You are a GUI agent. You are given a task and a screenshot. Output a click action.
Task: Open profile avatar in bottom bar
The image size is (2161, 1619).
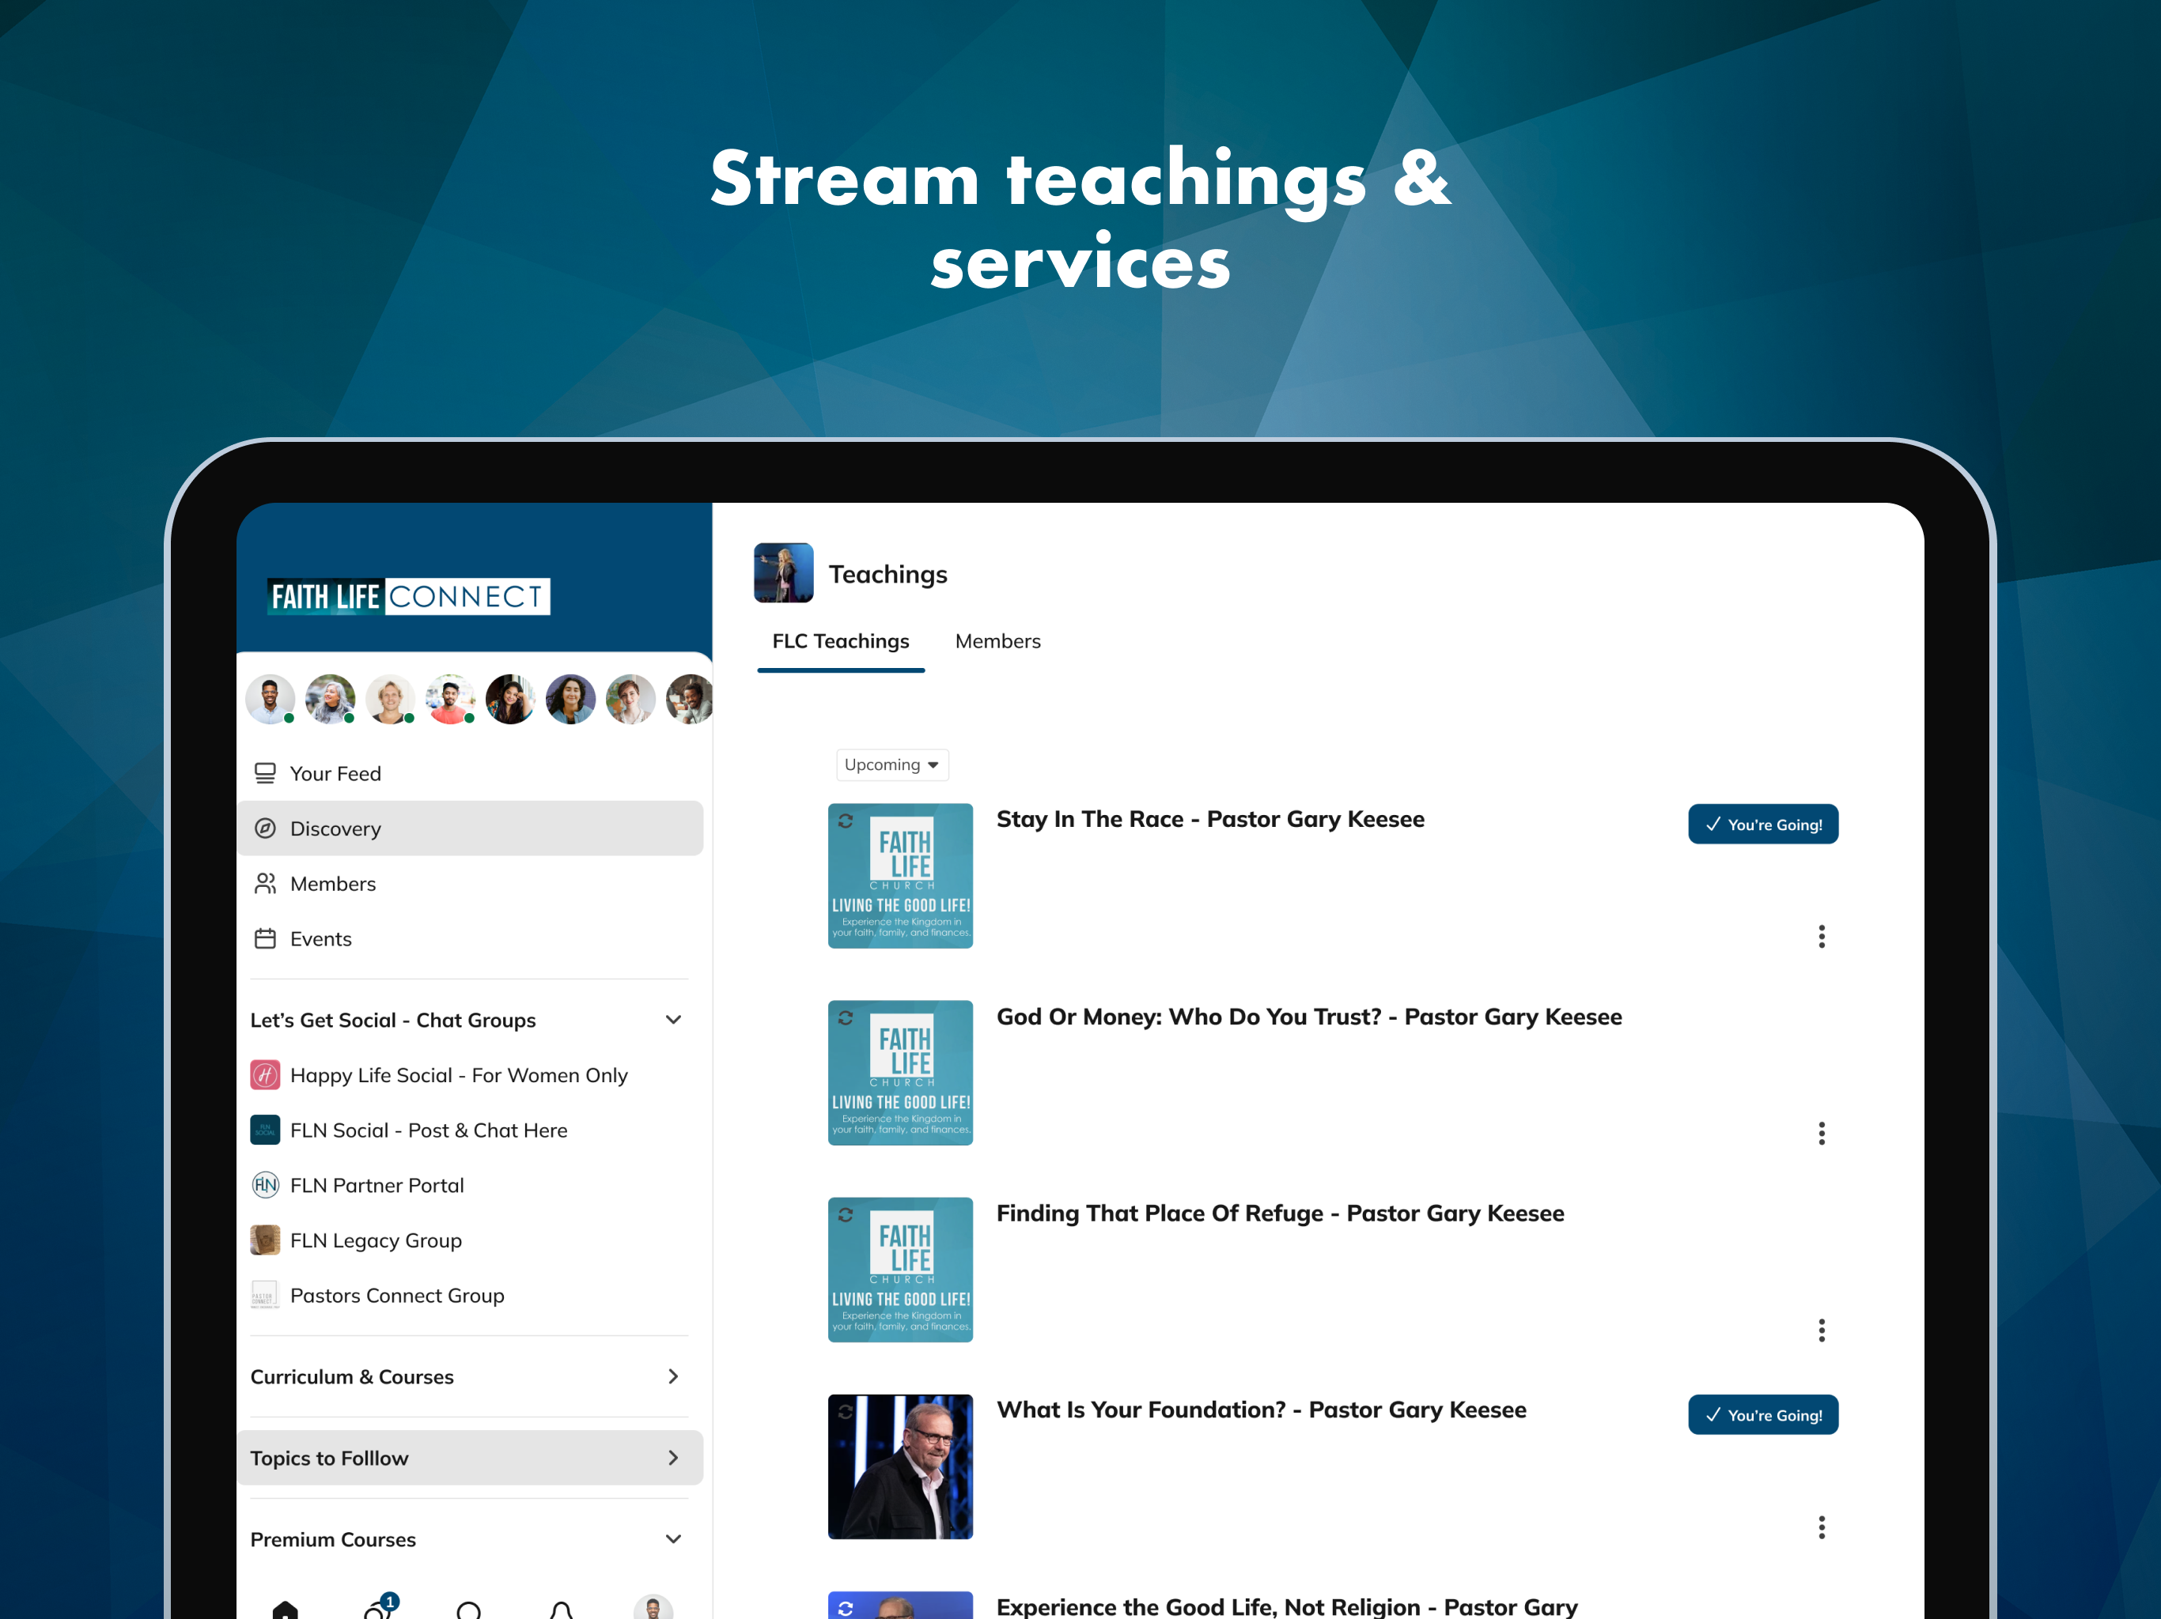(653, 1607)
